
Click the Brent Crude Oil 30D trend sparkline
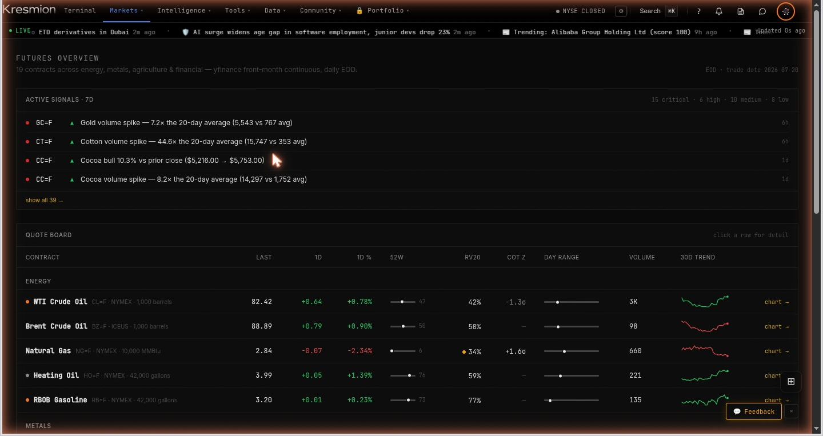[705, 326]
